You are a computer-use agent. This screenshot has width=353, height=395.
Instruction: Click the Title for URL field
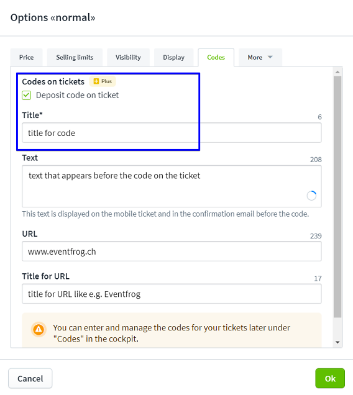(x=172, y=294)
